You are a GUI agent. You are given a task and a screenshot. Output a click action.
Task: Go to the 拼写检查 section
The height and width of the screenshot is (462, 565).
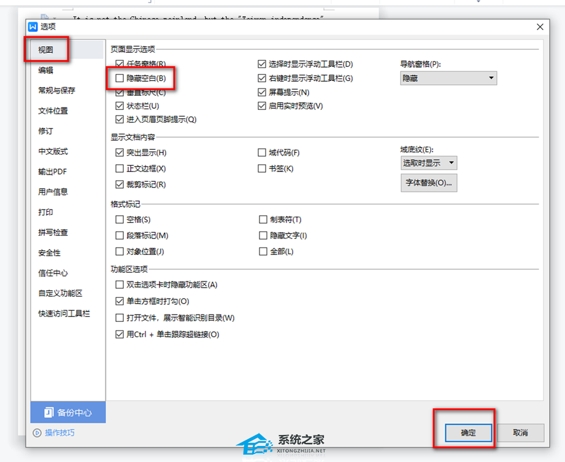click(x=53, y=232)
